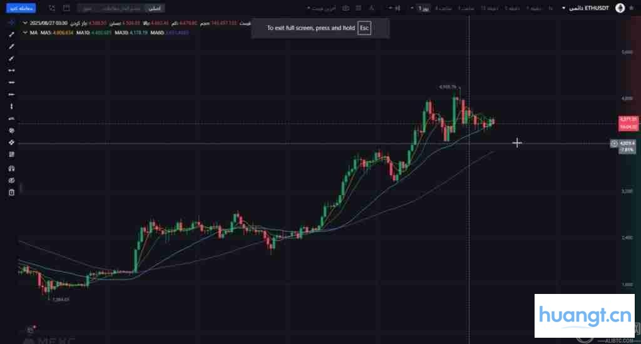Click the blue trade button top left
The image size is (641, 344).
click(x=23, y=8)
